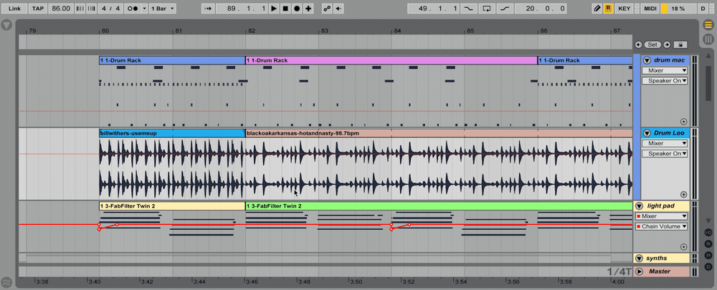The width and height of the screenshot is (717, 290).
Task: Go to next locator arrow
Action: point(667,45)
